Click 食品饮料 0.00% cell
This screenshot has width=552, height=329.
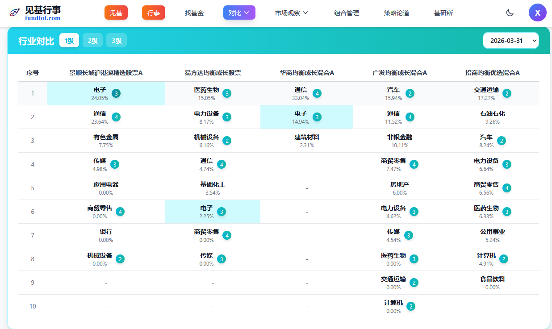(x=493, y=283)
